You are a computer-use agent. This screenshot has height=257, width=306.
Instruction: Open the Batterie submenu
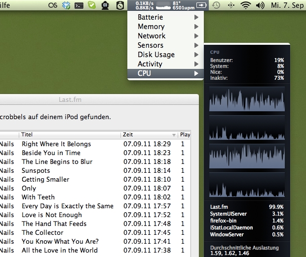[165, 17]
